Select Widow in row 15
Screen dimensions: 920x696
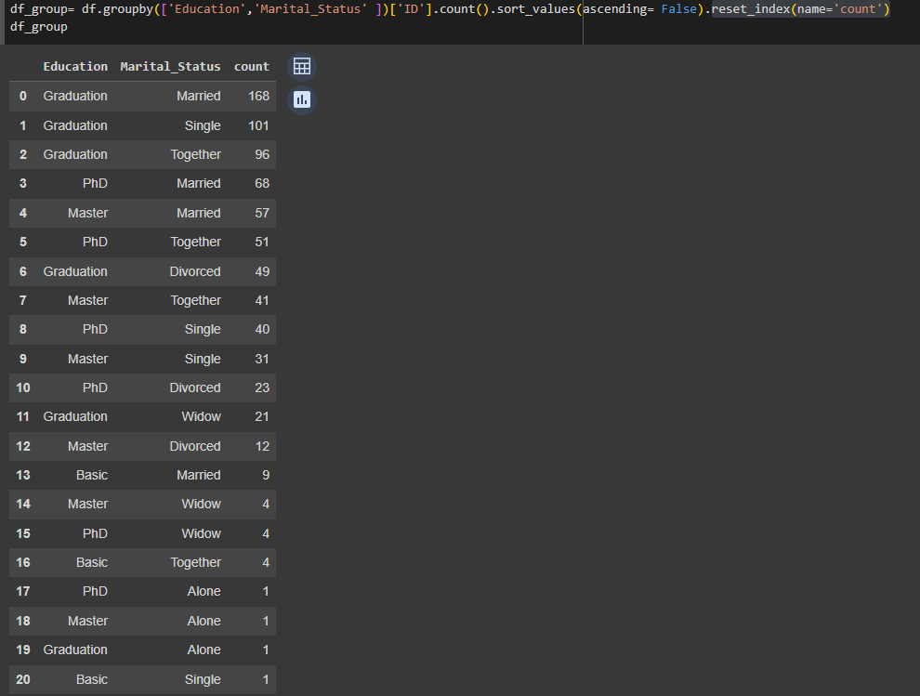202,533
